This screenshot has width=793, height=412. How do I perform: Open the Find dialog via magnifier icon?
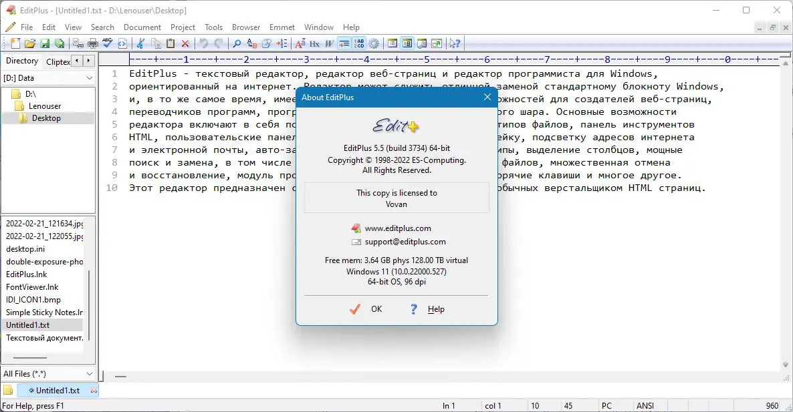[236, 43]
